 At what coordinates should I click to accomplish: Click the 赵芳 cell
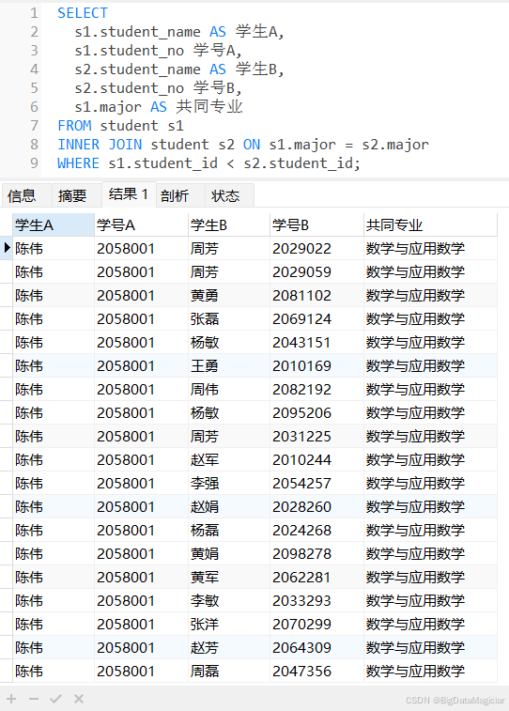229,647
